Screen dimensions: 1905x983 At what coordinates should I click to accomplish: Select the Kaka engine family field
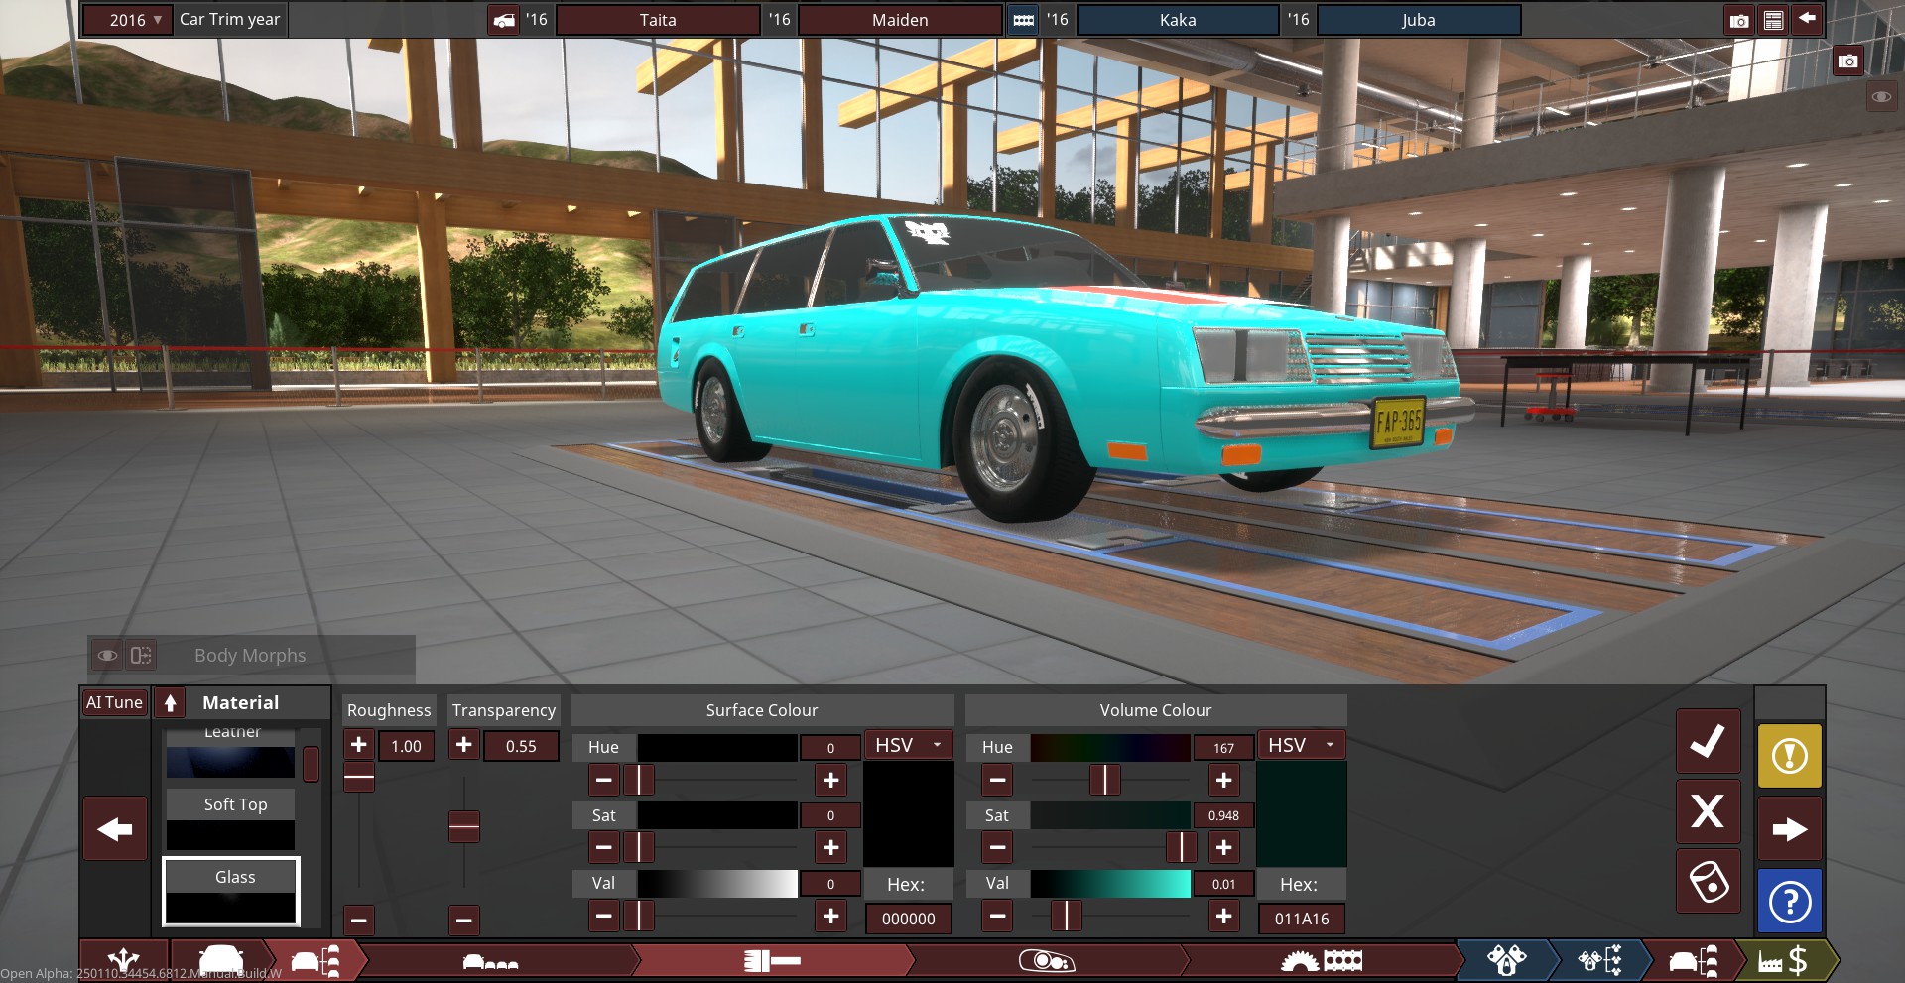[x=1178, y=20]
